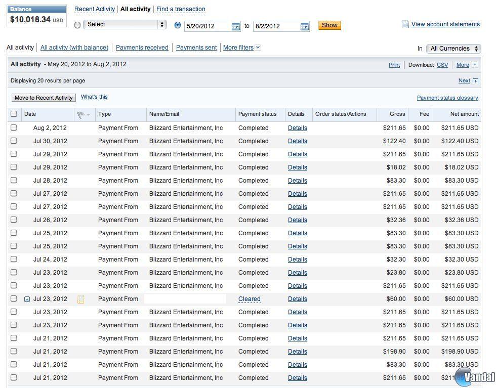Check the Jul 30, 2012 transaction checkbox
Viewport: 496px width, 388px height.
(14, 141)
